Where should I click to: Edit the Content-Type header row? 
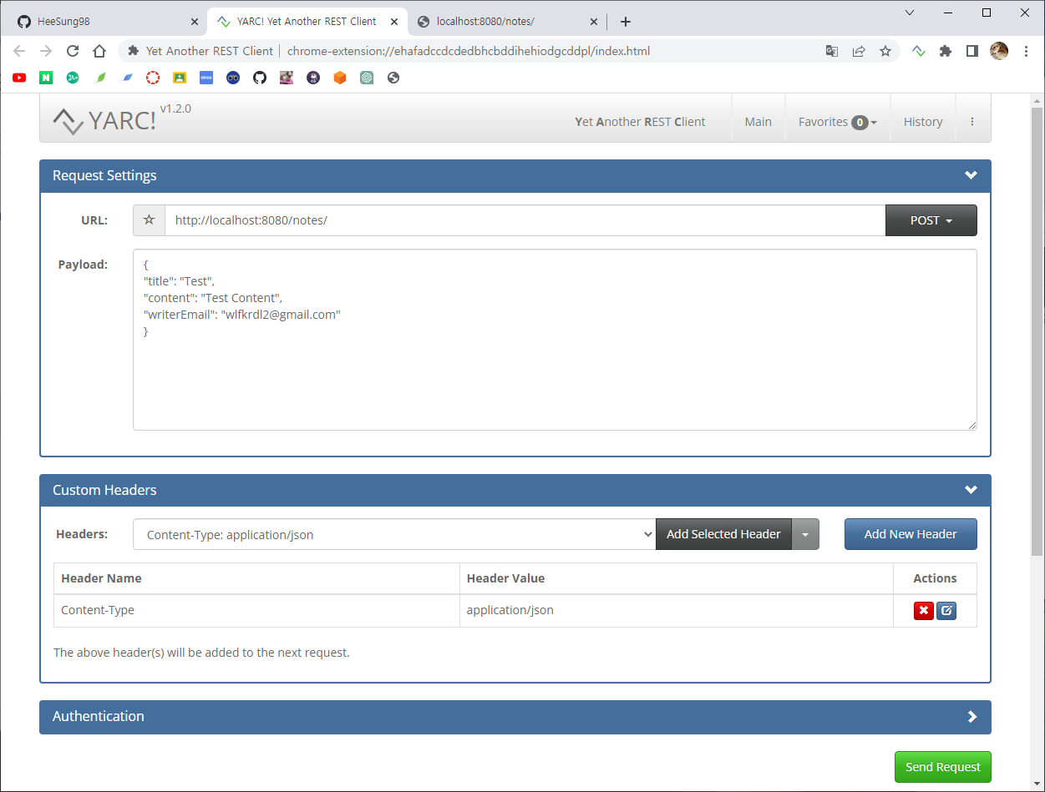click(946, 611)
